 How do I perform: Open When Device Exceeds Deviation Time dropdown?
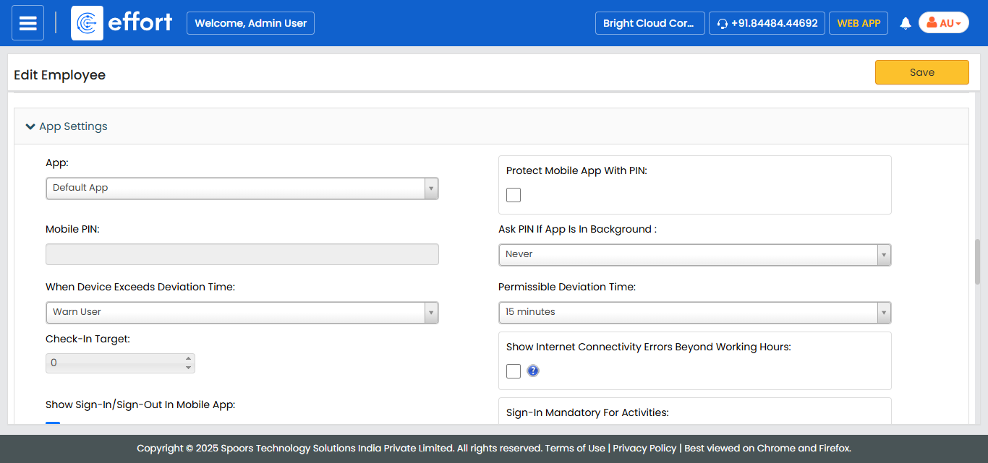click(x=242, y=312)
